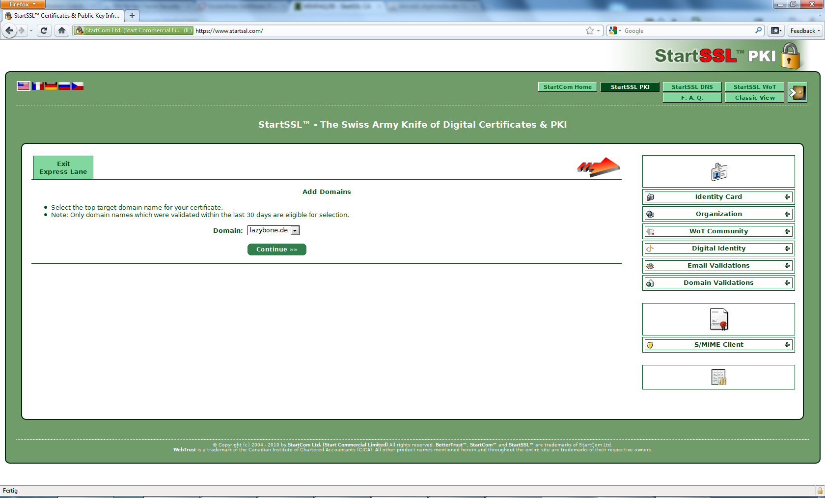Open the StartCom Home menu item

[568, 87]
